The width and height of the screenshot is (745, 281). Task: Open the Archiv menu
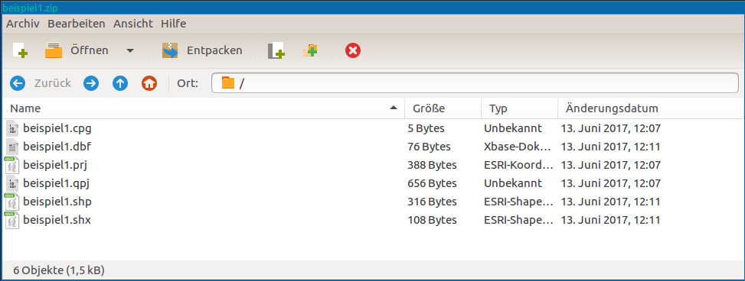coord(23,24)
